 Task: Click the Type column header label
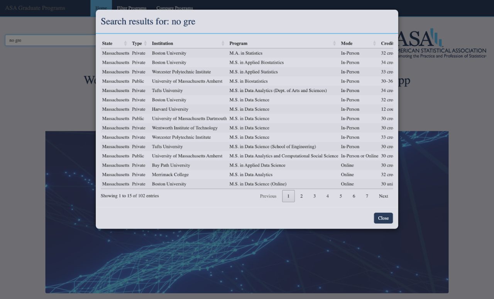tap(137, 43)
